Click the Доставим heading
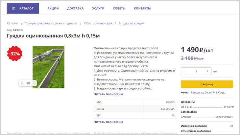The image size is (240, 135). pos(188,102)
